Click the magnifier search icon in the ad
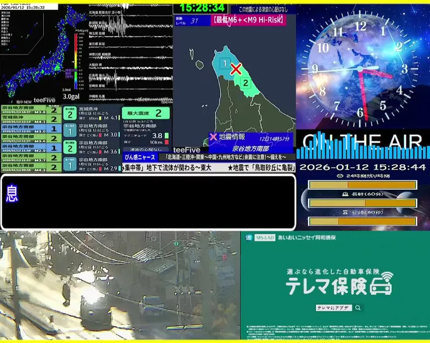Screen dimensions: 430x343 [x=358, y=308]
